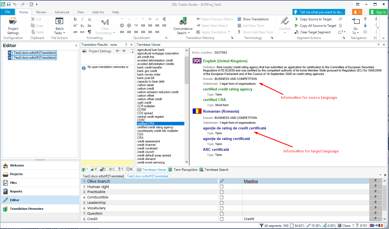Open Project Settings in the ribbon
Screen dimensions: 389x229
coord(13,26)
